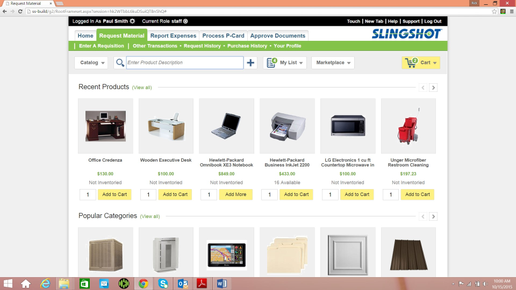Open Word from taskbar
The height and width of the screenshot is (290, 516).
[x=221, y=284]
